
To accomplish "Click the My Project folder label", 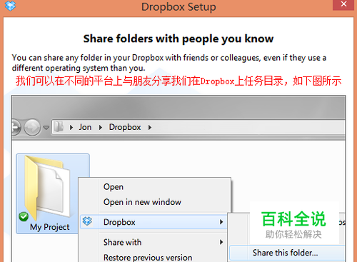I will (x=50, y=227).
